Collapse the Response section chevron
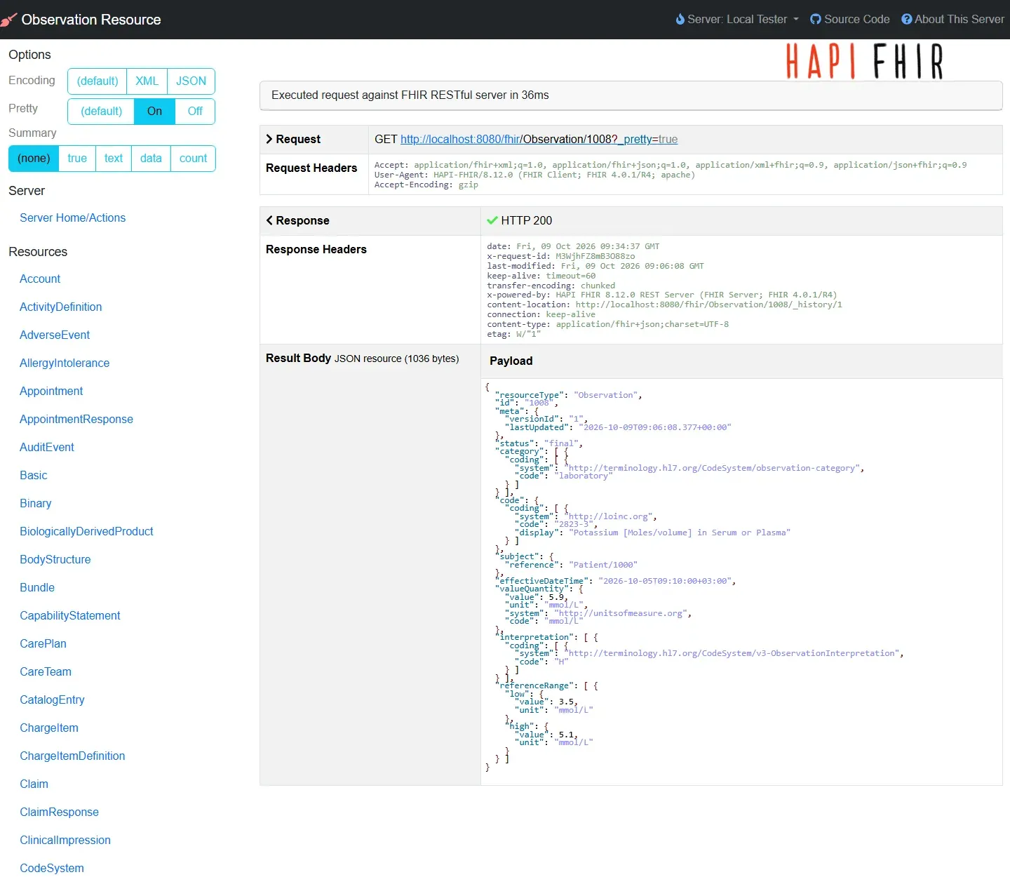1010x877 pixels. [269, 220]
